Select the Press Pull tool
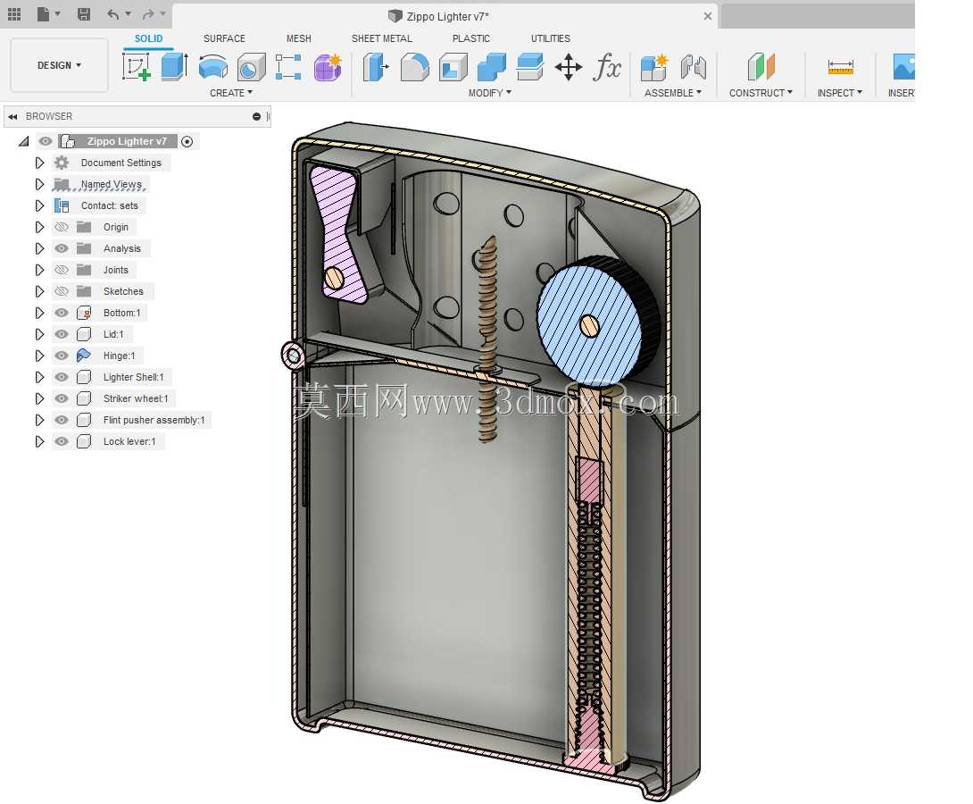Screen dimensions: 973x804 pos(376,66)
